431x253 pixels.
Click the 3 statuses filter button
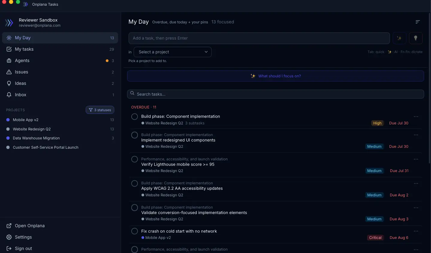coord(100,110)
